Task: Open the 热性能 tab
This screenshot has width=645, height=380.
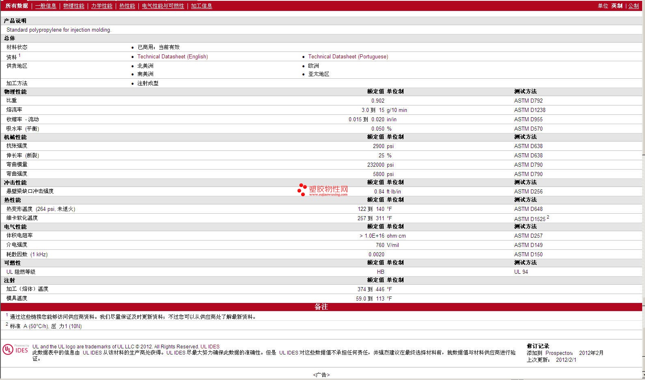Action: tap(127, 6)
